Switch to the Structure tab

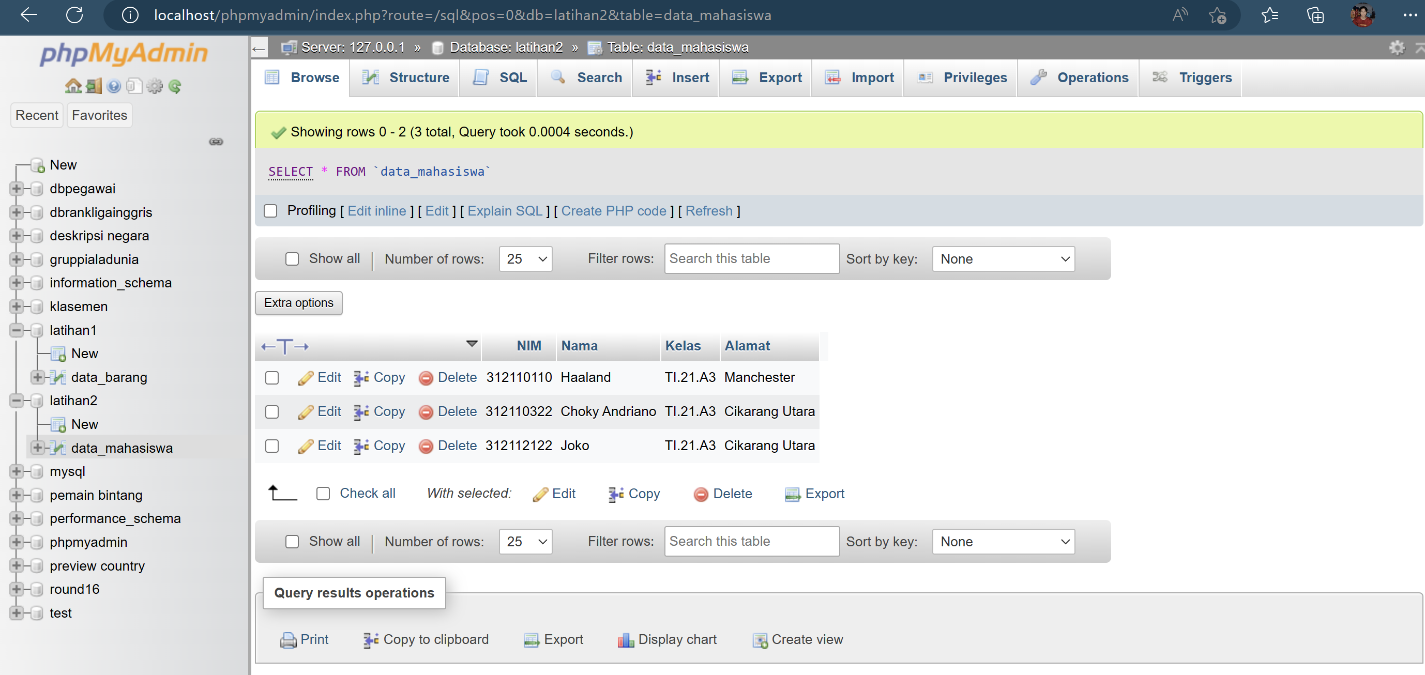click(405, 78)
